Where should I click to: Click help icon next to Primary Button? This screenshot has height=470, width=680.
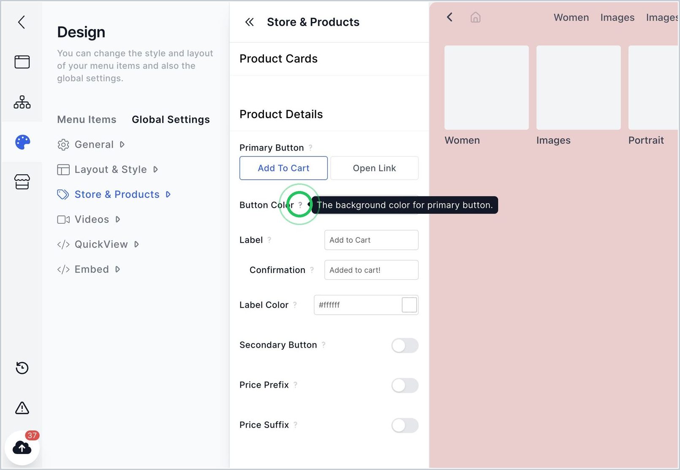(310, 147)
